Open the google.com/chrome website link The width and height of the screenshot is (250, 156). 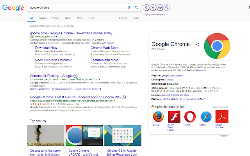point(172,76)
